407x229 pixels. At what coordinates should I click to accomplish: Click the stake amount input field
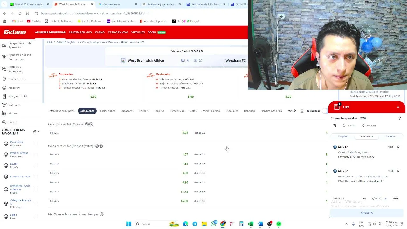click(376, 198)
